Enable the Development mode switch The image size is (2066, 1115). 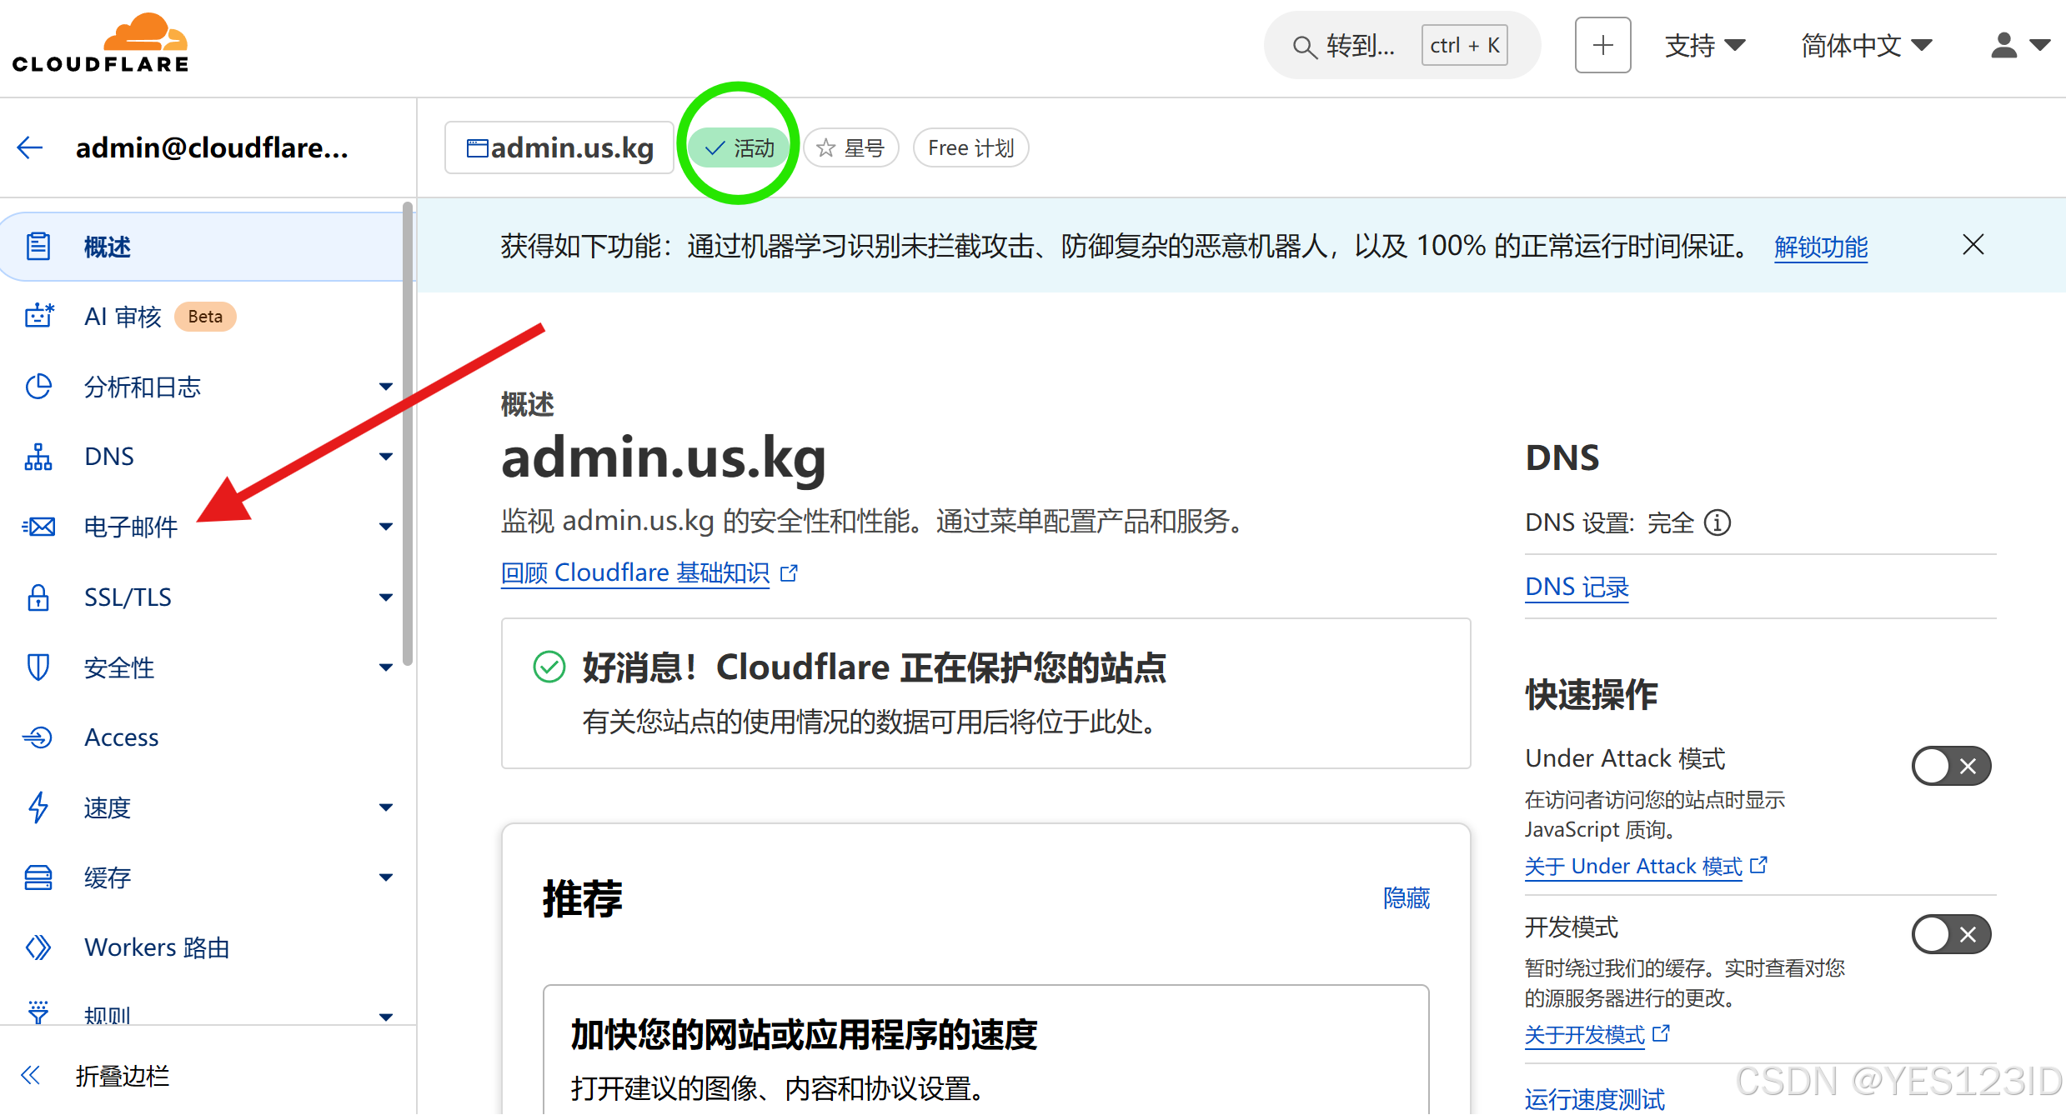pyautogui.click(x=1950, y=934)
